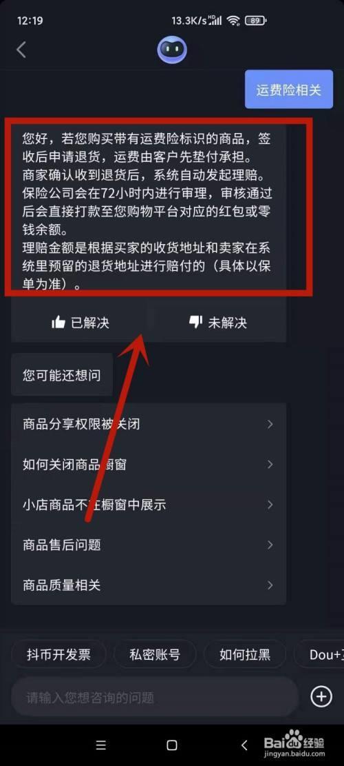
Task: Open the 商品售后问题 question
Action: coord(149,545)
